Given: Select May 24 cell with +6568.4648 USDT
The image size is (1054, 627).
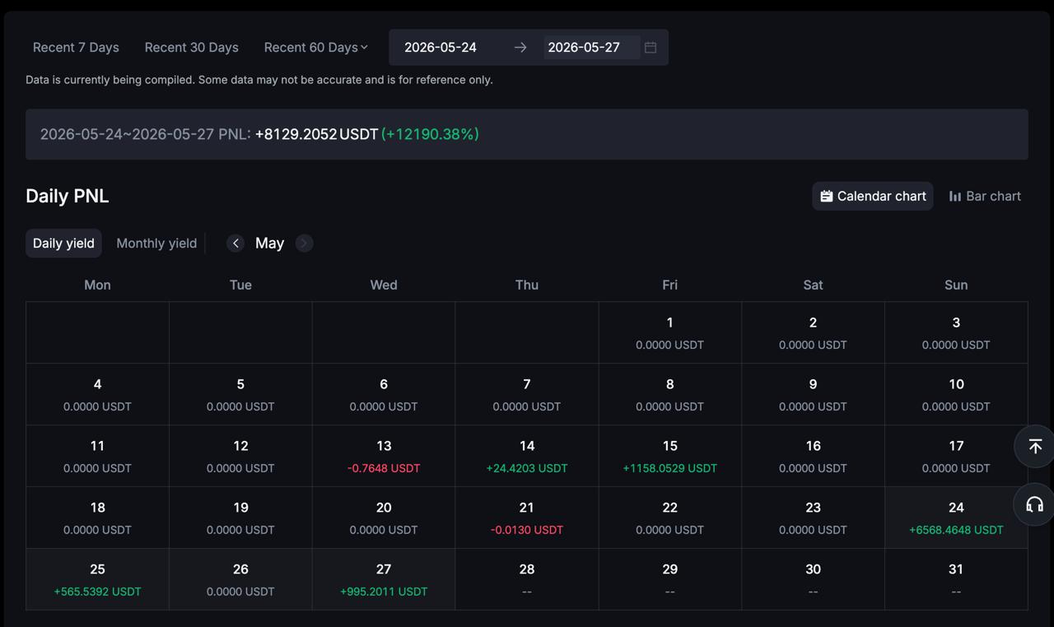Looking at the screenshot, I should point(956,518).
